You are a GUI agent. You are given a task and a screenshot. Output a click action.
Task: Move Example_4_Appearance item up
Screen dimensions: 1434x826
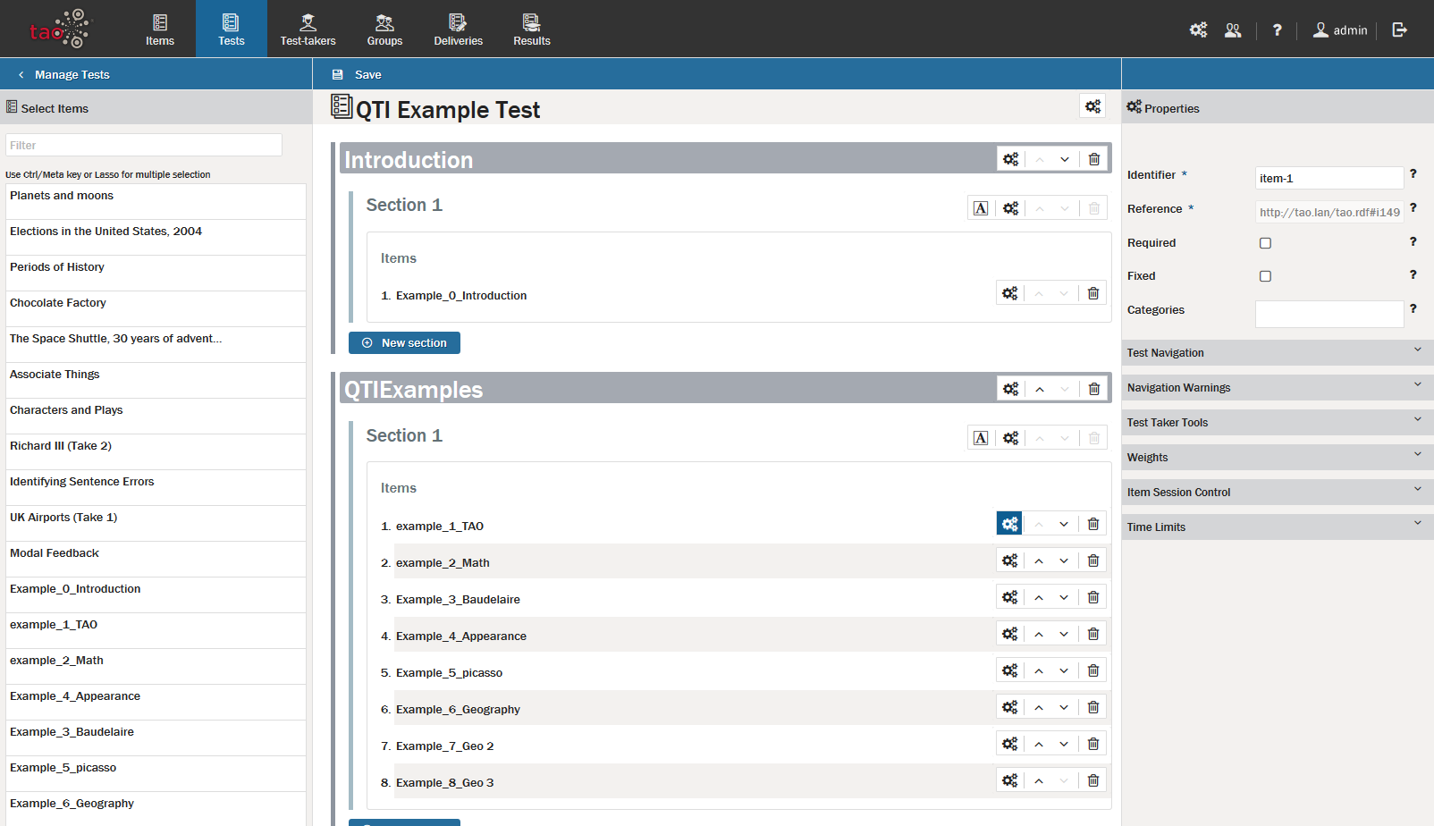tap(1039, 634)
